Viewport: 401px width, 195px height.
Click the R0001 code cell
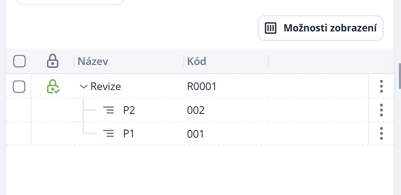[x=202, y=87]
